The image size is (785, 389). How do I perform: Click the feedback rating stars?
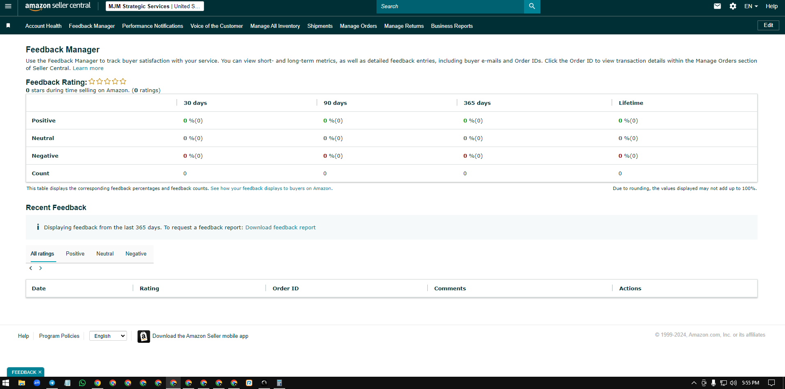tap(107, 81)
